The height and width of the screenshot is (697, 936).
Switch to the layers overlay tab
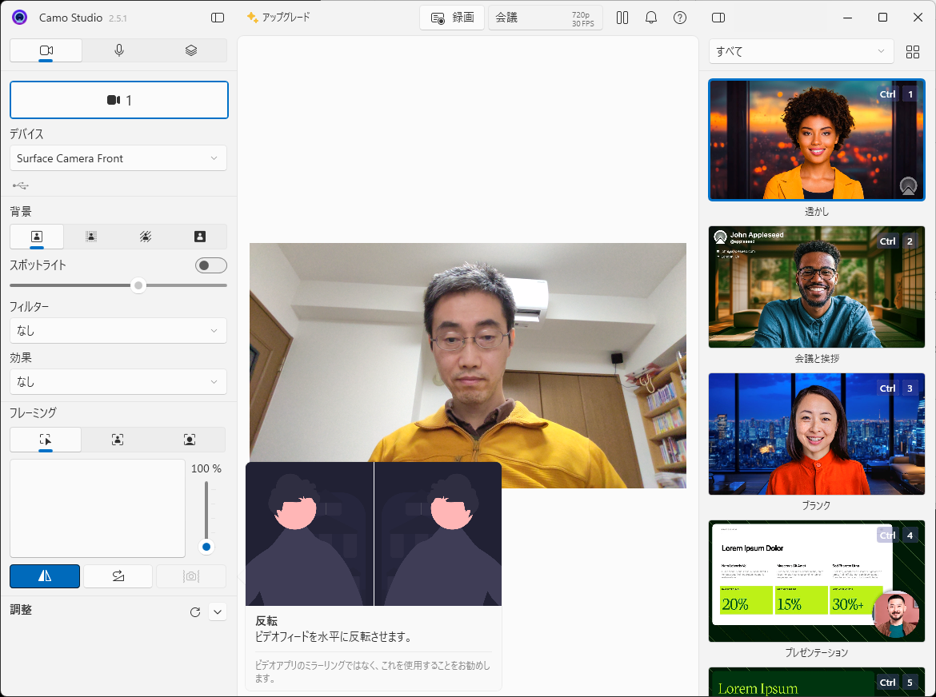(191, 50)
